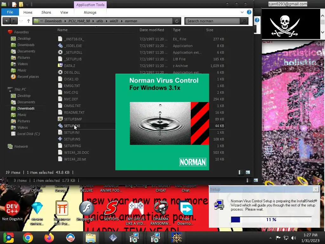The width and height of the screenshot is (325, 244).
Task: Sort by the Type column header
Action: point(176,30)
